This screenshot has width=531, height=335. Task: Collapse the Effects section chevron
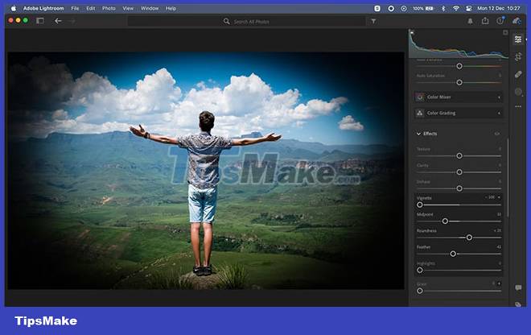[418, 134]
